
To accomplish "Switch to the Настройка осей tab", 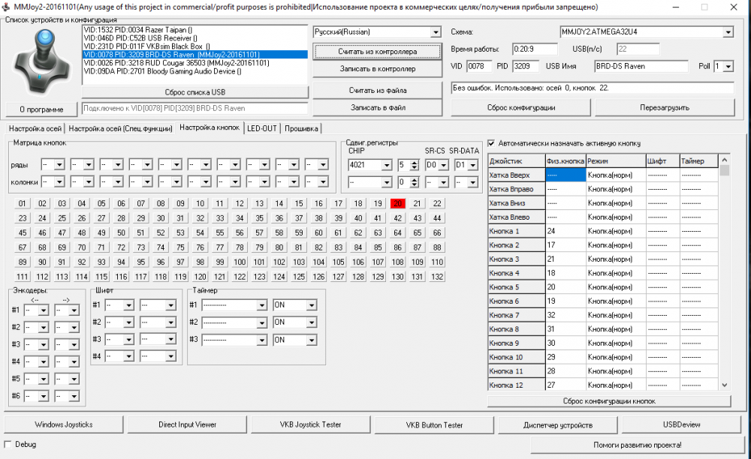I will (35, 128).
